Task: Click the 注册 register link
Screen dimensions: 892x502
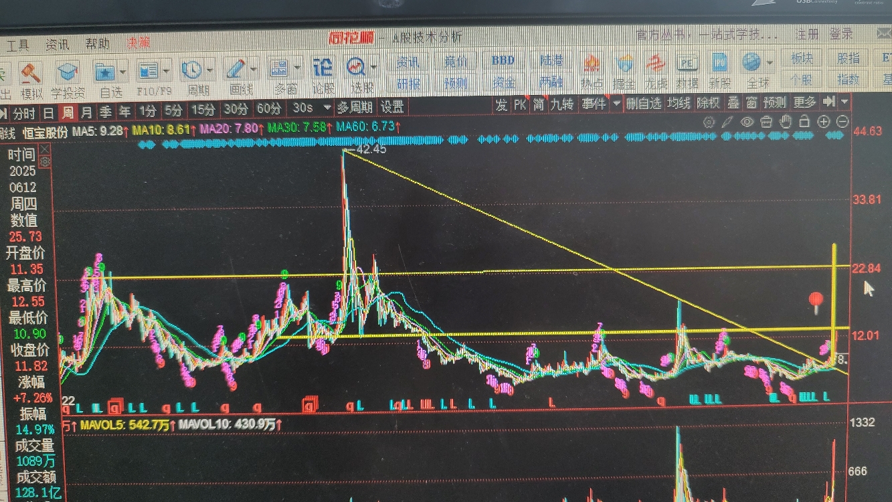Action: pos(807,34)
